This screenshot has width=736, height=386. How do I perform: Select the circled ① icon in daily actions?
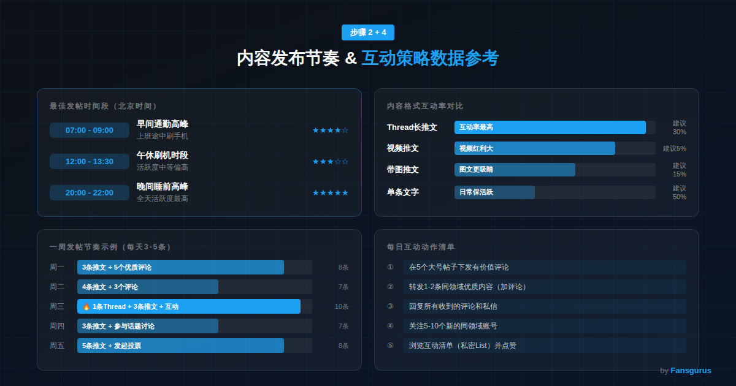[x=389, y=267]
